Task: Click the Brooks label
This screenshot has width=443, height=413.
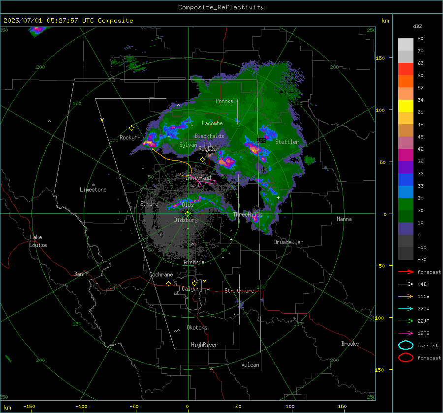Action: coord(350,344)
